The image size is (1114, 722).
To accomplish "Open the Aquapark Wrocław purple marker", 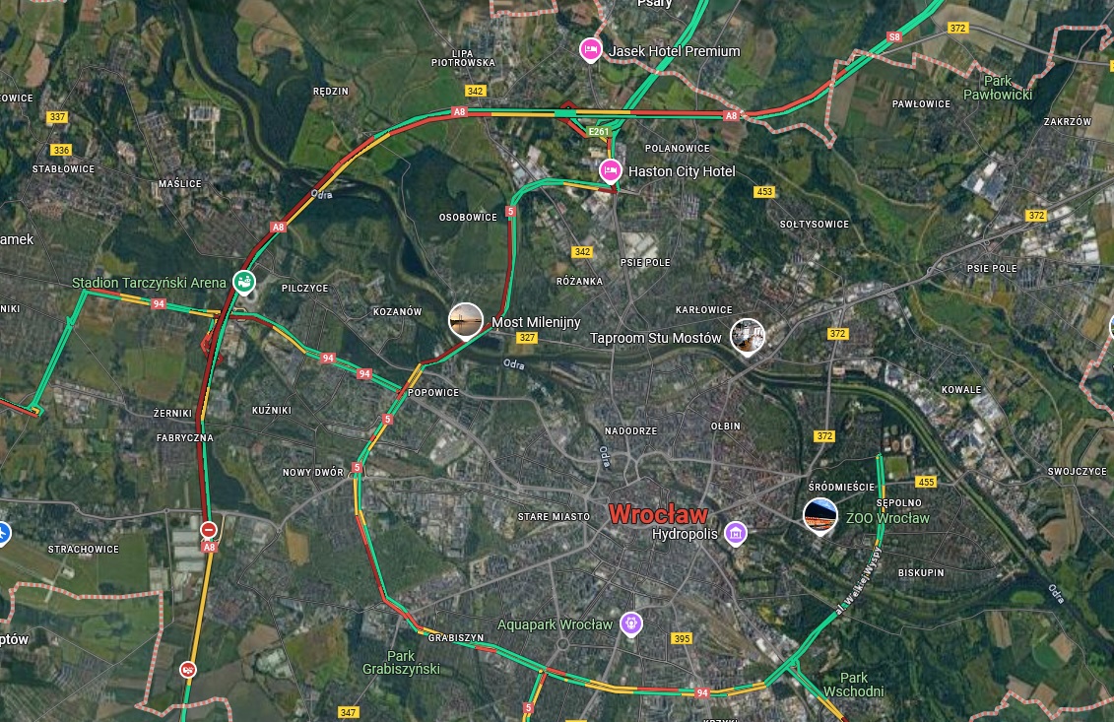I will click(x=631, y=624).
